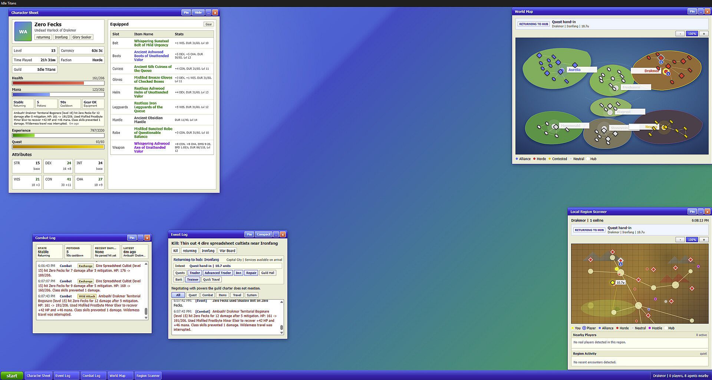Switch to Character Sheet from the taskbar

click(39, 376)
